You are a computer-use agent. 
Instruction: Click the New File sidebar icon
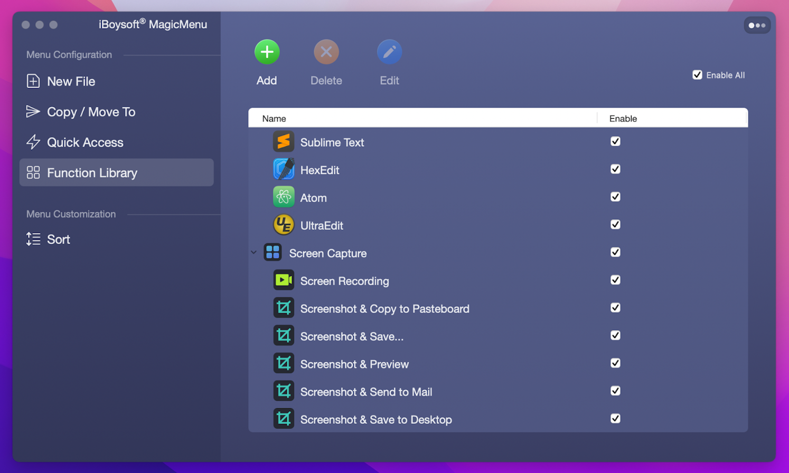(x=34, y=81)
